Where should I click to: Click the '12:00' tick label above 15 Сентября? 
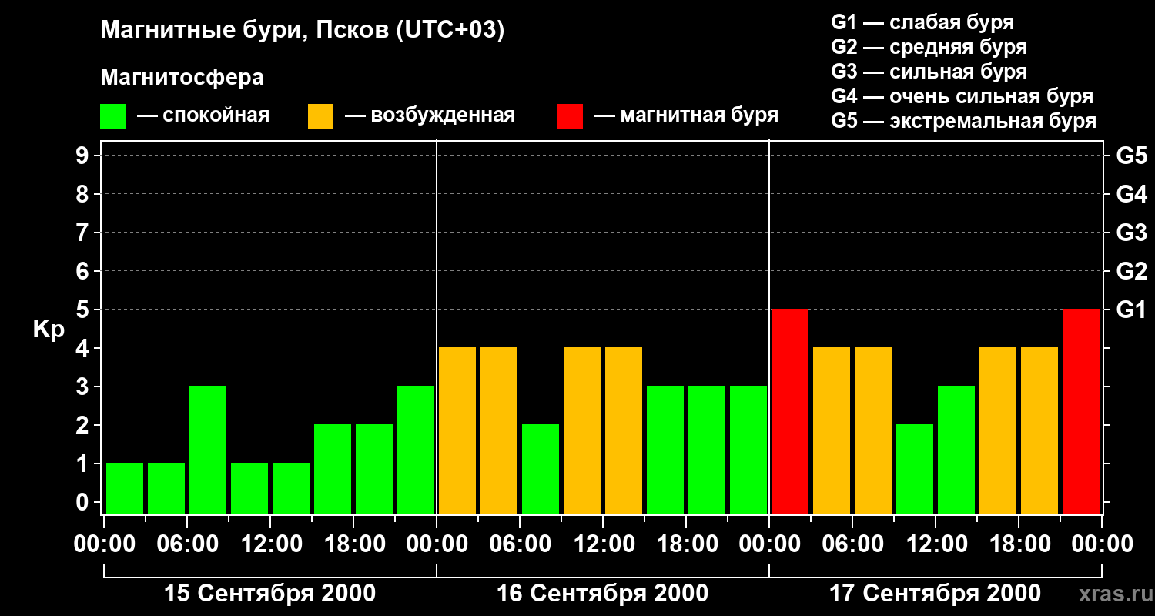click(270, 544)
